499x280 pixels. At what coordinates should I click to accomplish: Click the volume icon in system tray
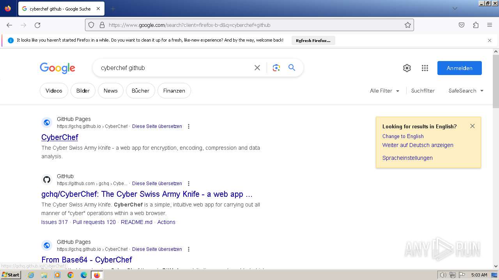443,275
